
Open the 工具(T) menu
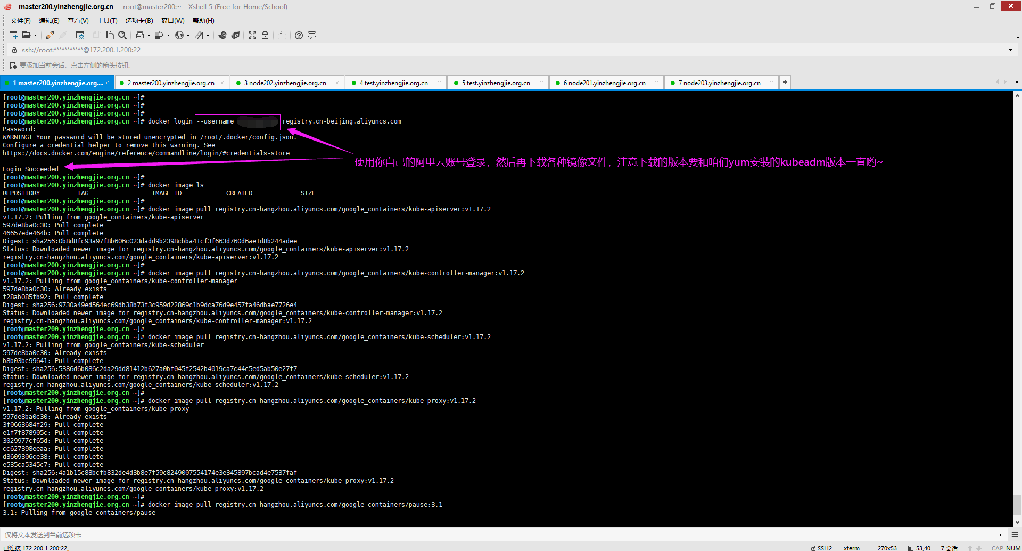pyautogui.click(x=107, y=21)
